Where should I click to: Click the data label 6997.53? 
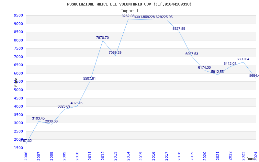(x=192, y=54)
